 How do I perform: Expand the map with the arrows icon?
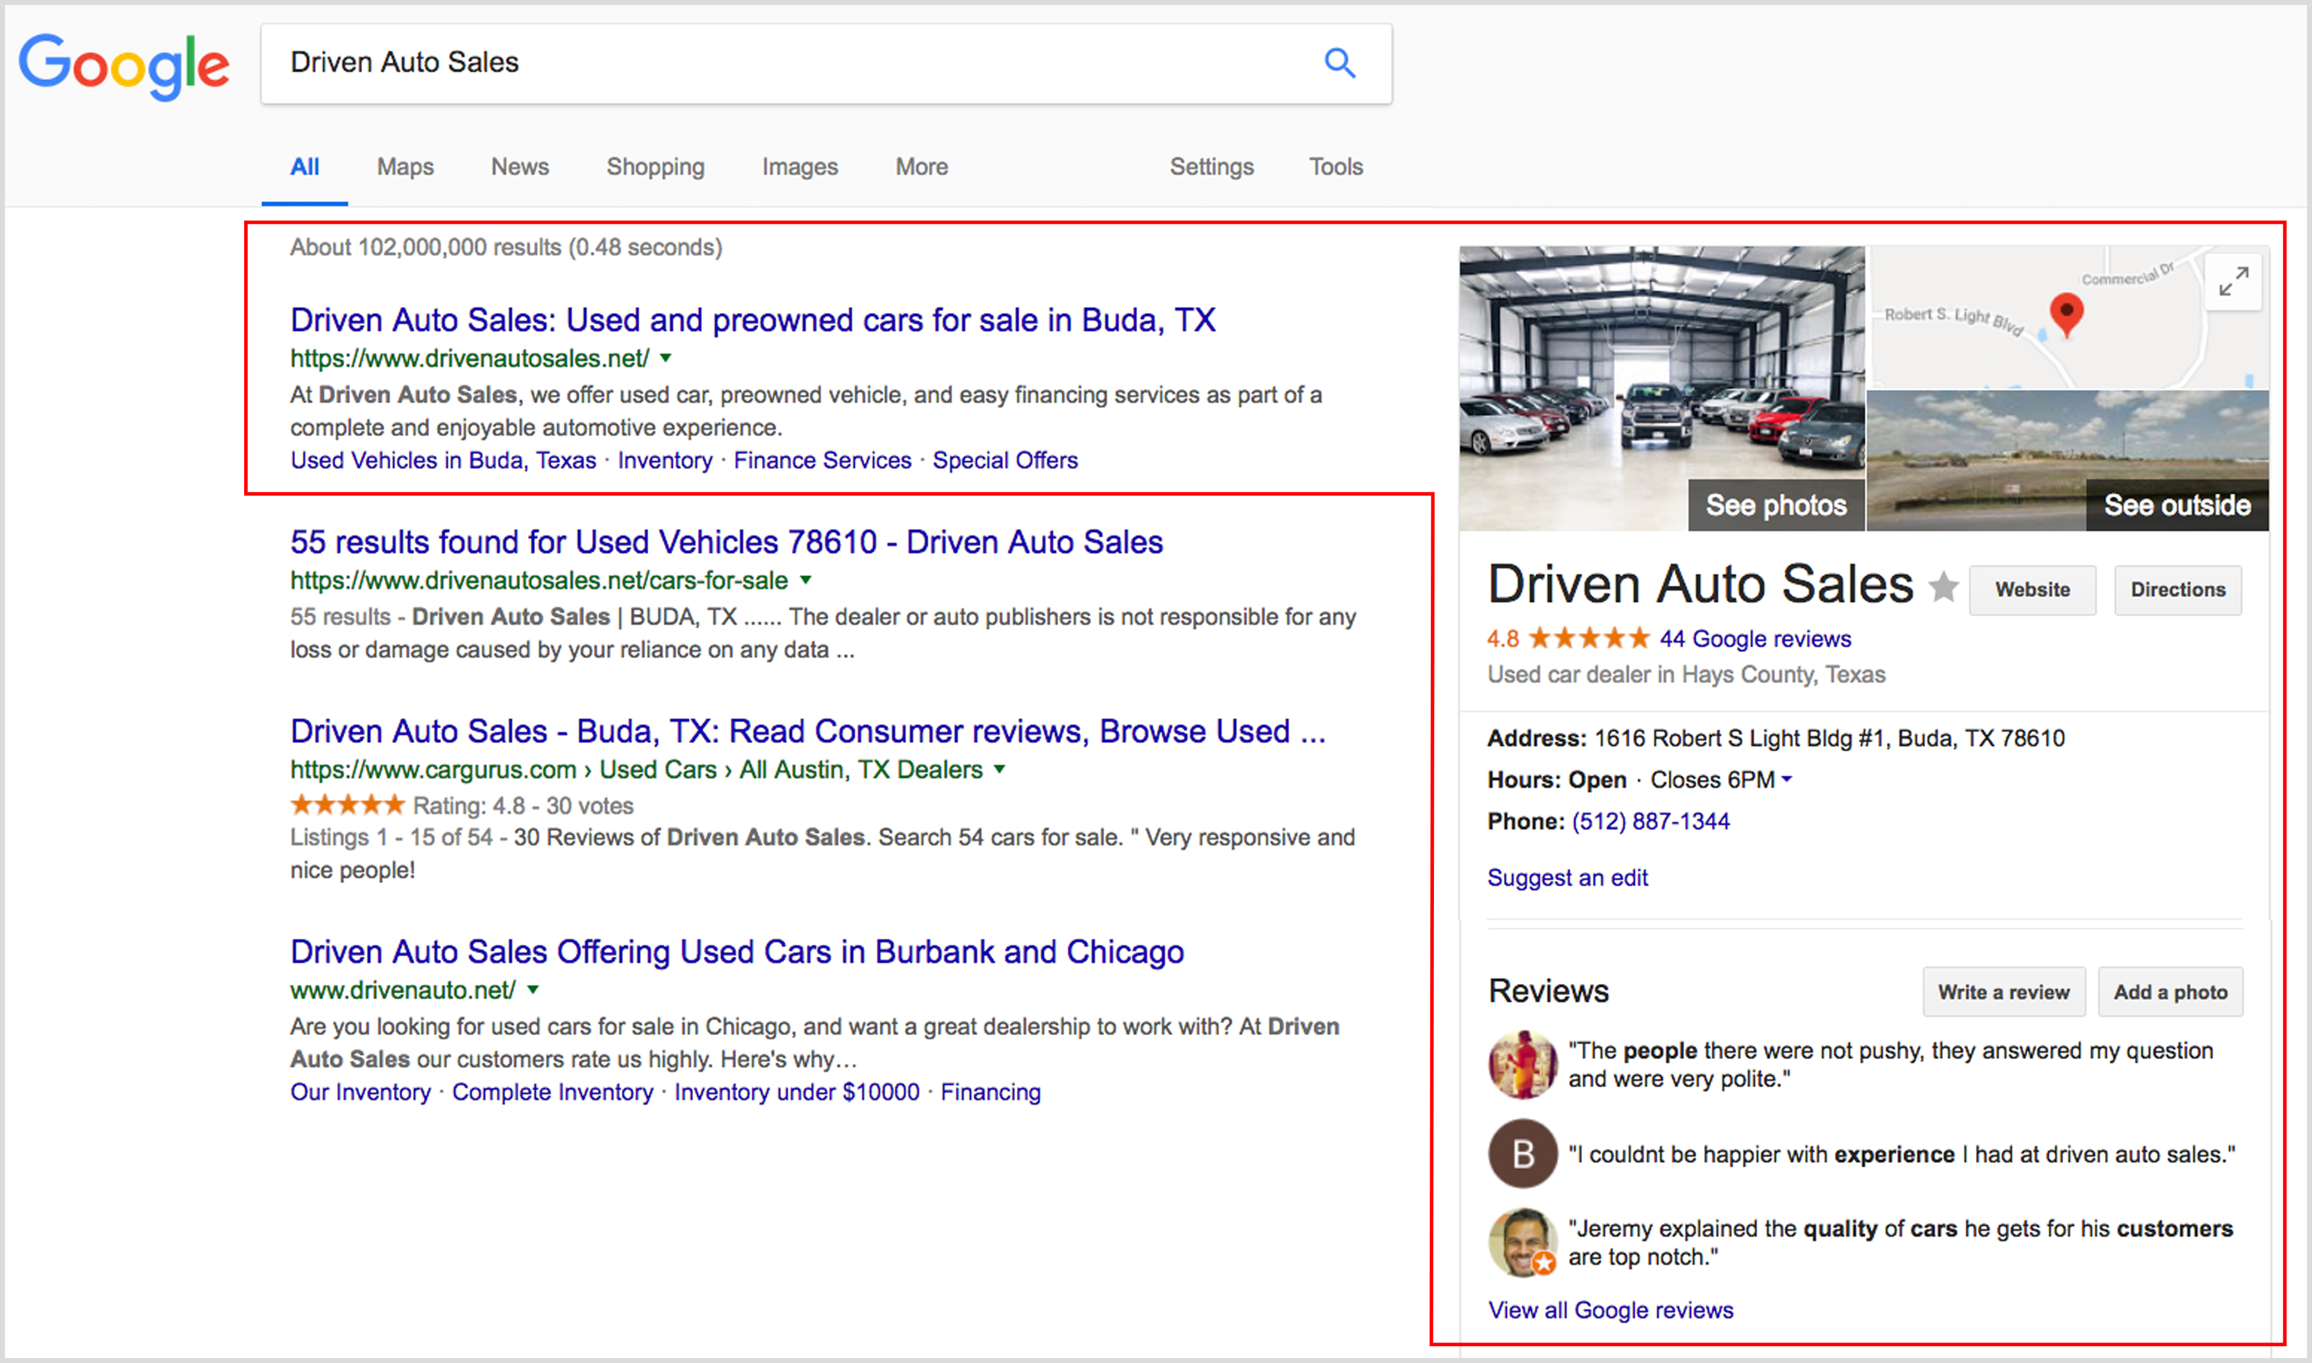point(2233,282)
